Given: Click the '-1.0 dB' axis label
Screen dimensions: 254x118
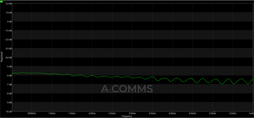Looking at the screenshot, I should (8, 31).
